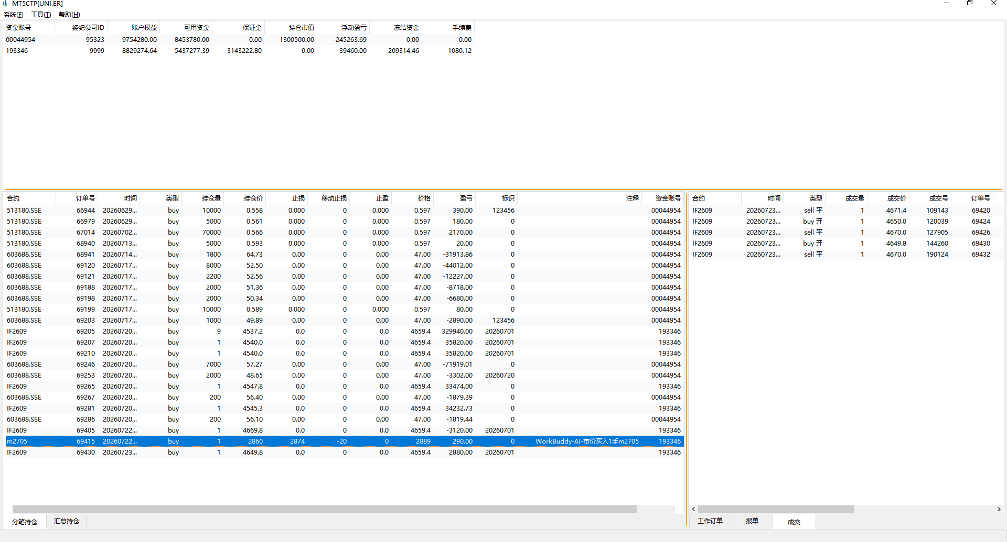Screen dimensions: 1007x542
Task: Sort accounts by 账户权益 column header
Action: coord(134,28)
